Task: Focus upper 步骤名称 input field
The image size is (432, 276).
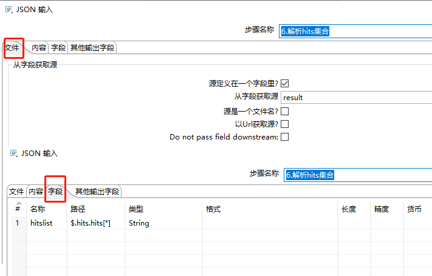Action: coord(355,31)
